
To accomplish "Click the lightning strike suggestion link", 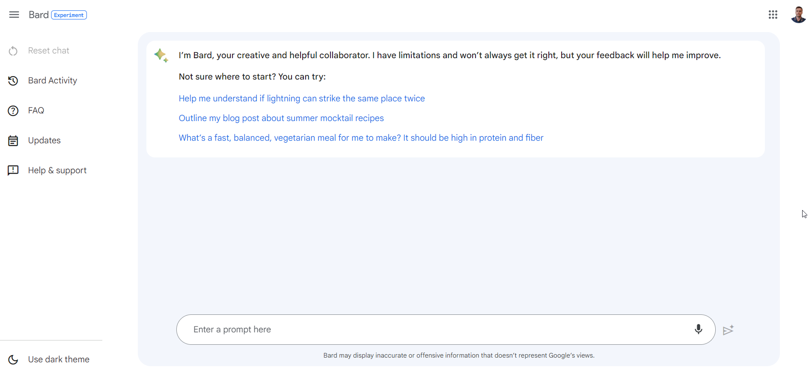I will pyautogui.click(x=302, y=99).
